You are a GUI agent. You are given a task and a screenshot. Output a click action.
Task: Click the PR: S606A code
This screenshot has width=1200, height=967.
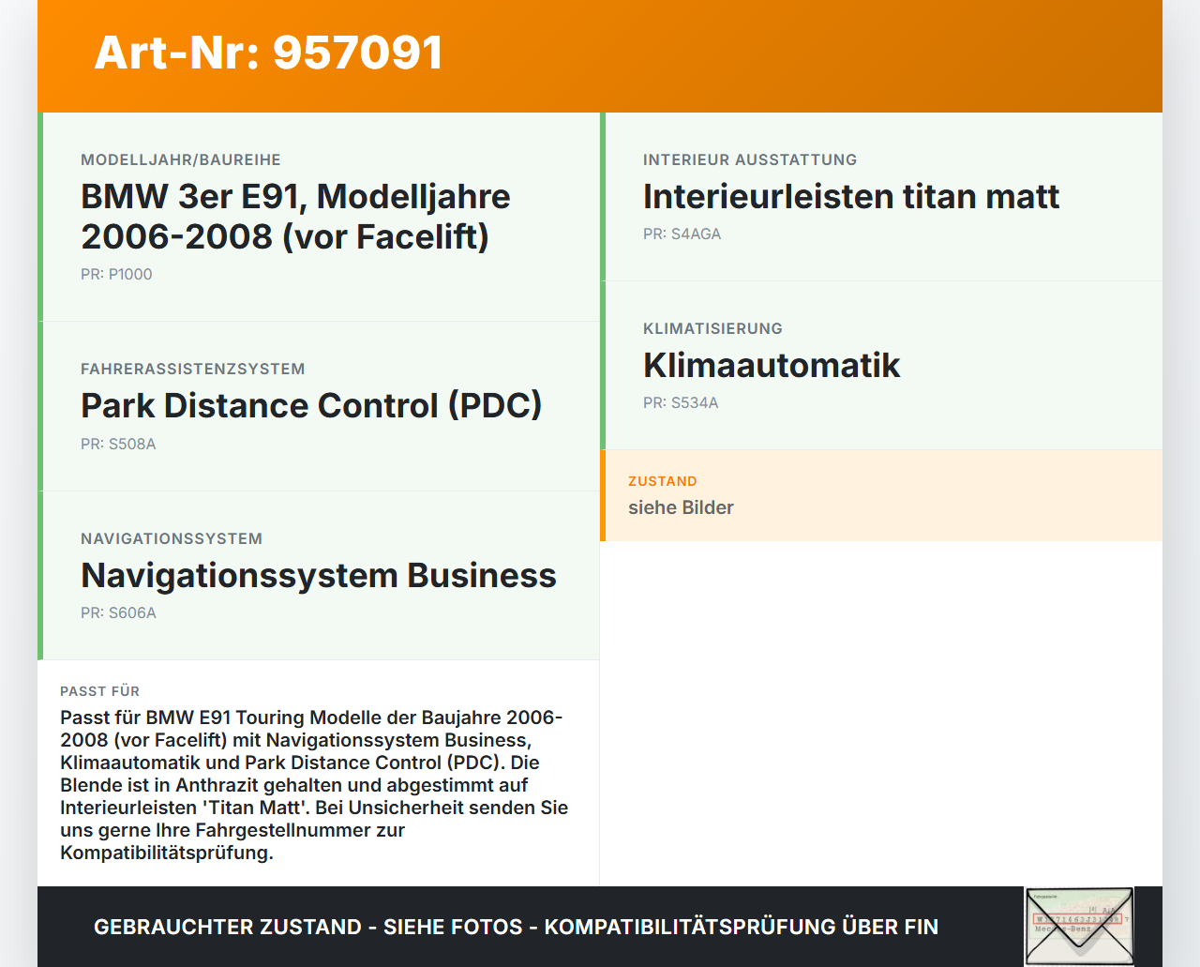click(118, 612)
